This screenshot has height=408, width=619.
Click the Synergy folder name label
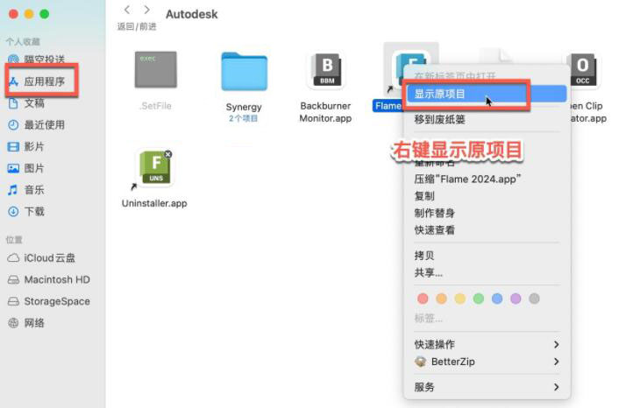point(244,107)
